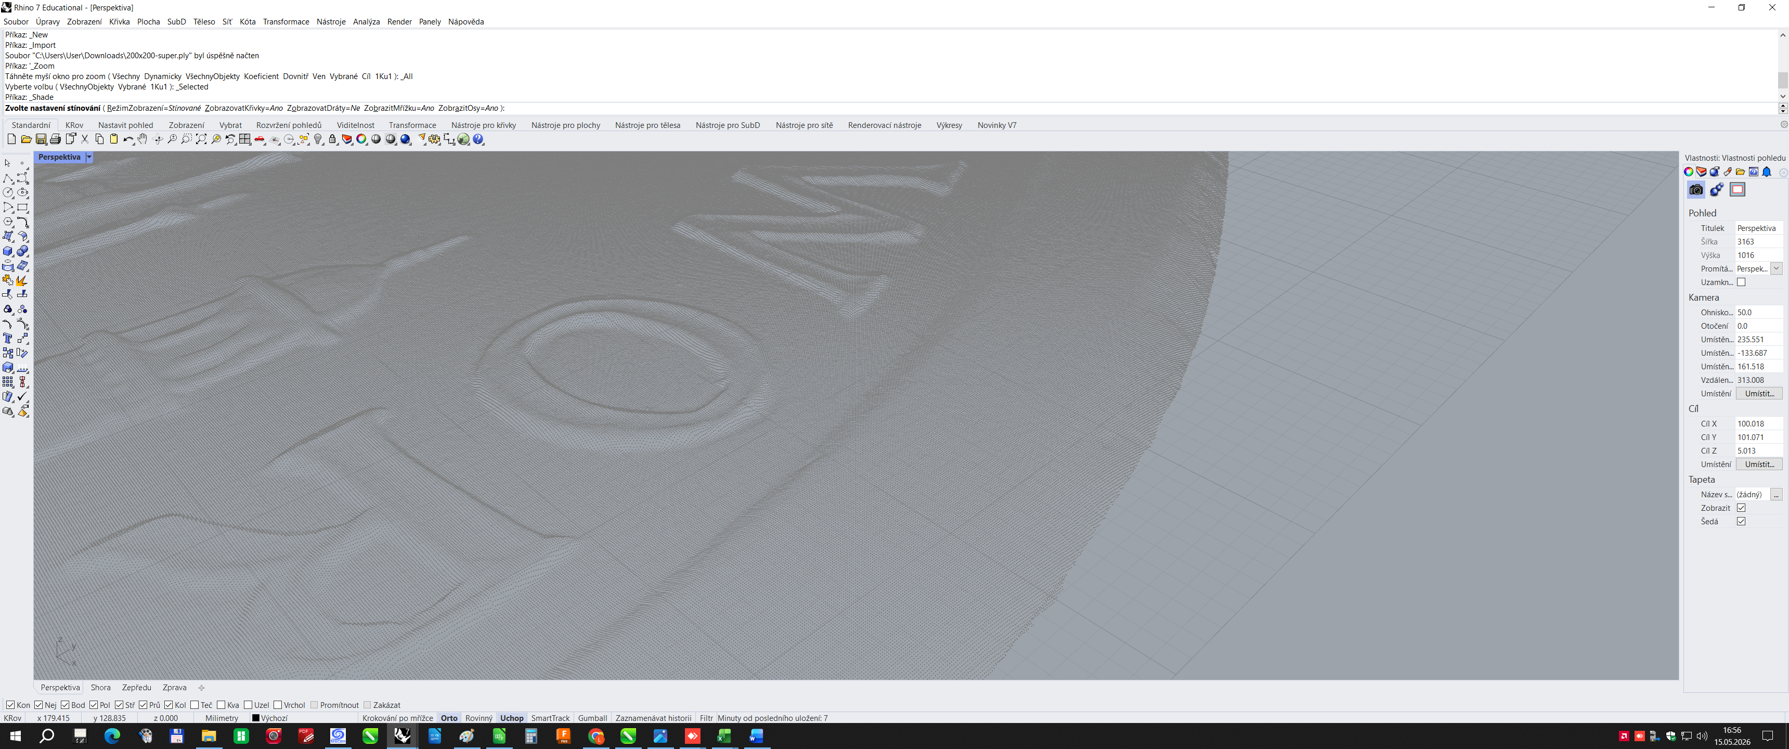This screenshot has width=1789, height=749.
Task: Click the black Výchozí layer color swatch
Action: (255, 718)
